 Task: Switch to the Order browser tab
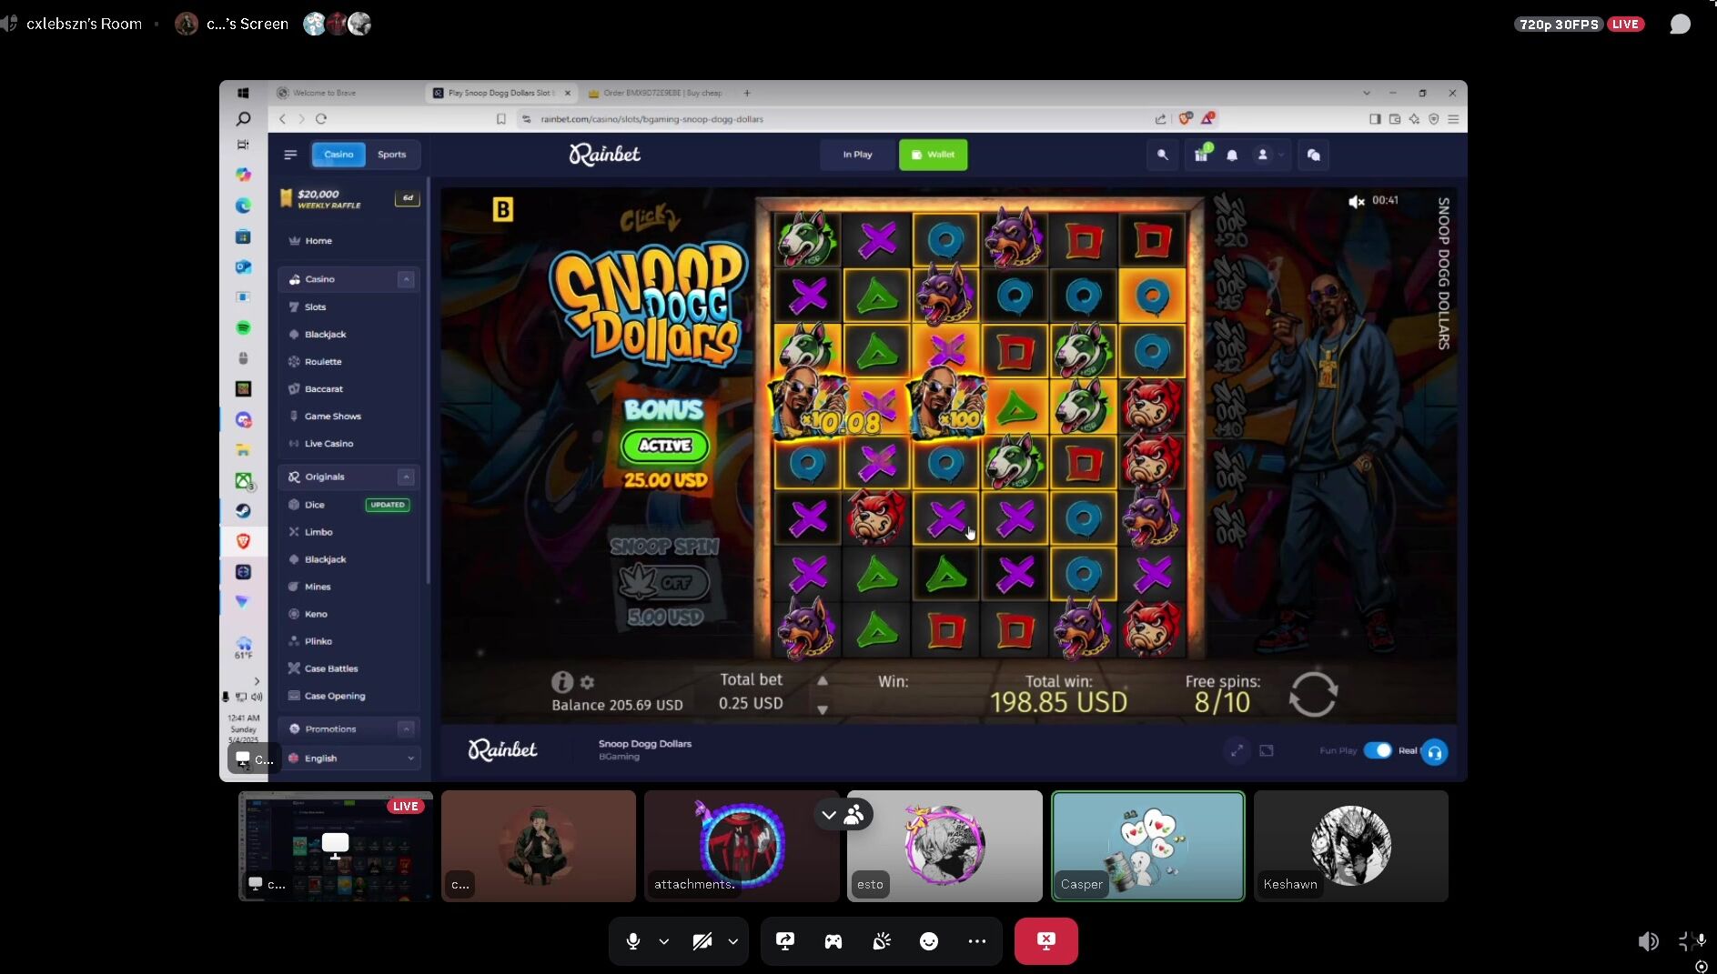point(658,93)
